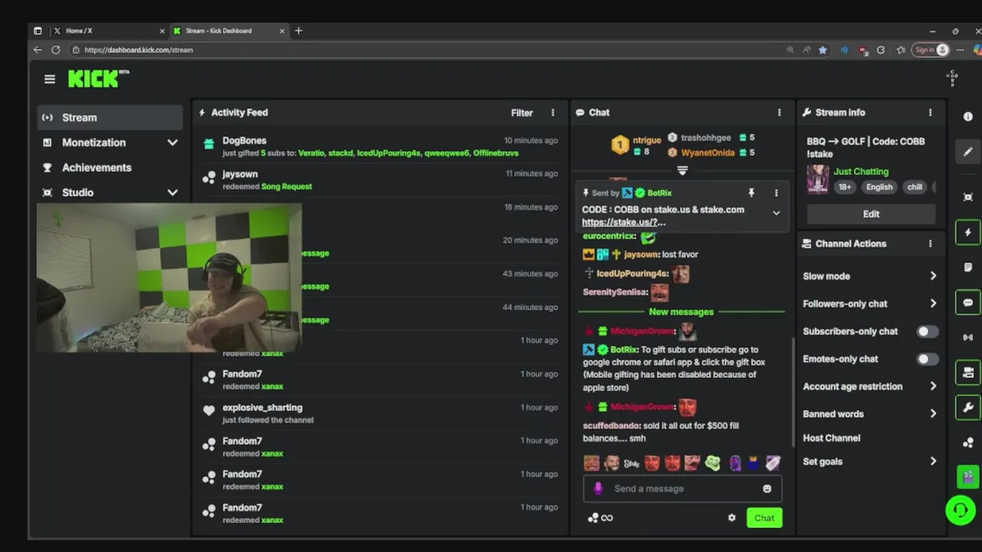Screen dimensions: 982x552
Task: Click the broadcast signal sidebar icon
Action: click(968, 337)
